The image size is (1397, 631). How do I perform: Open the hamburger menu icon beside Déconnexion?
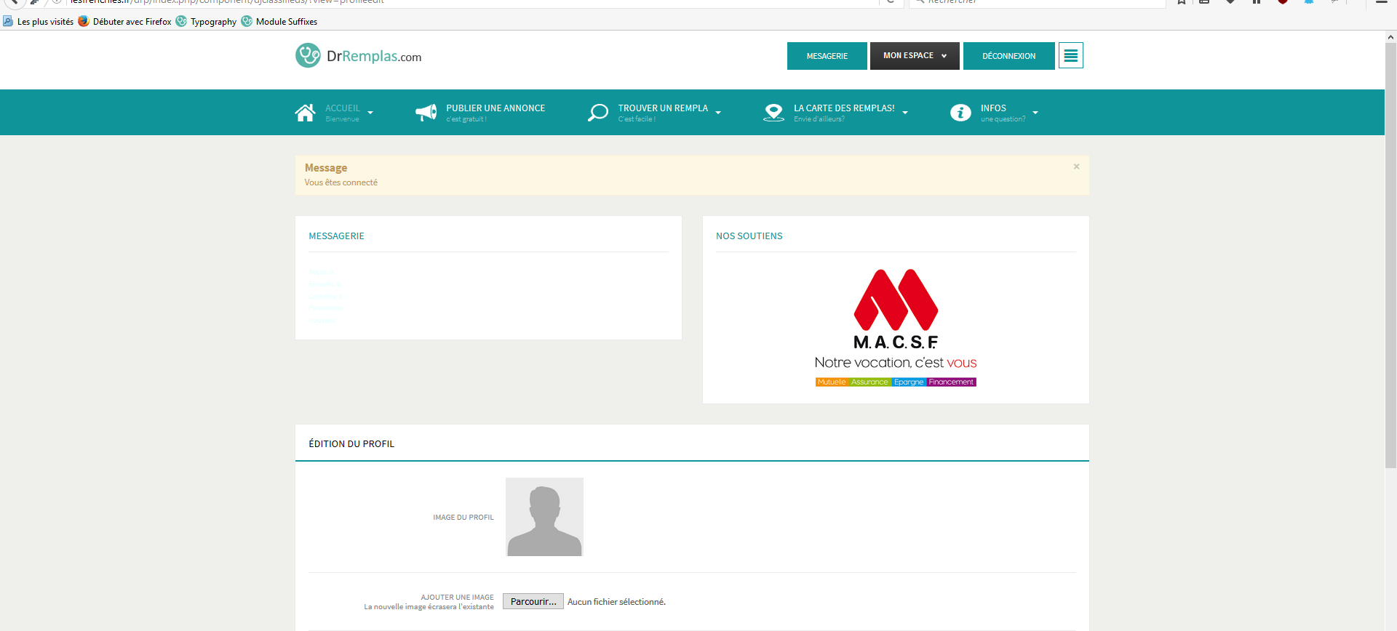click(x=1070, y=55)
